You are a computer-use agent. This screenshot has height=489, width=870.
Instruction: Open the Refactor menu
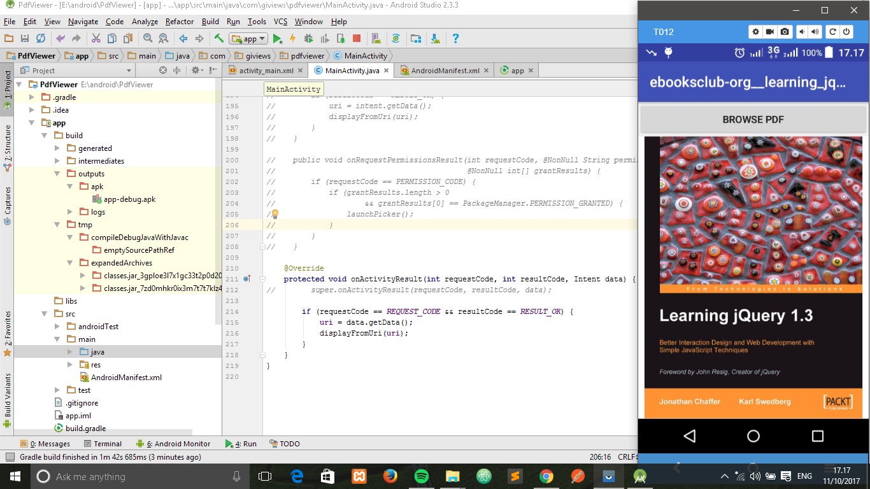180,22
